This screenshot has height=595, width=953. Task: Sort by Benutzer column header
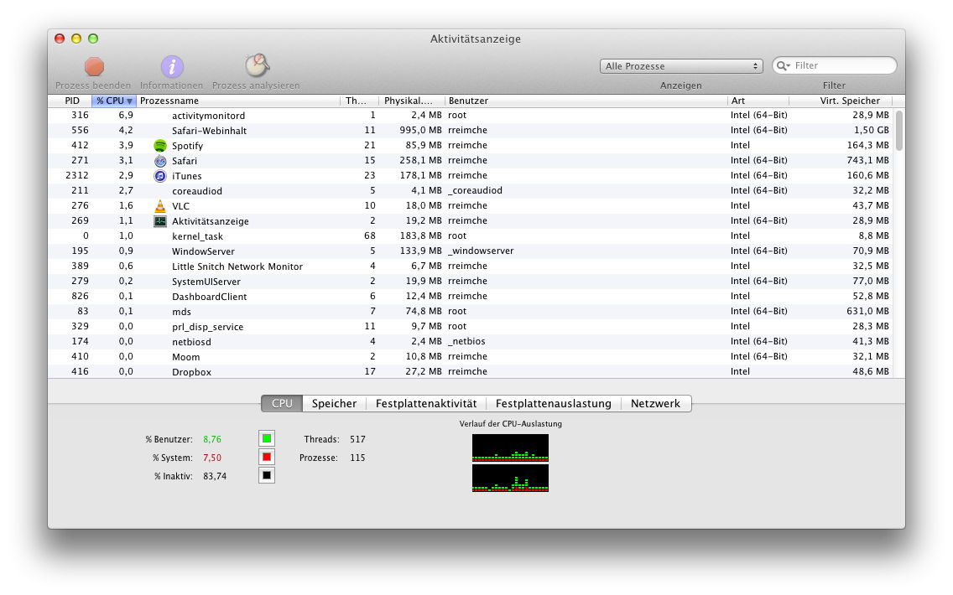coord(586,101)
